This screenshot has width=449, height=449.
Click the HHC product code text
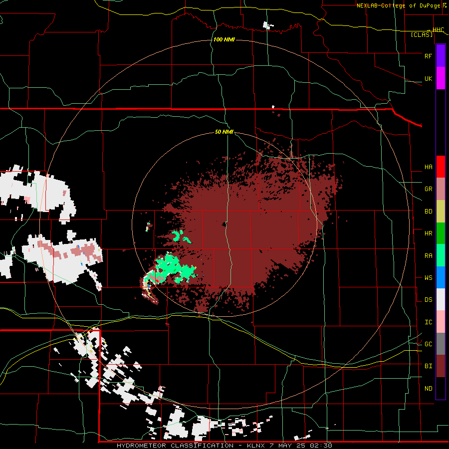click(x=439, y=30)
